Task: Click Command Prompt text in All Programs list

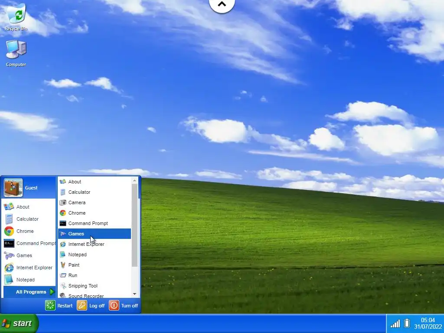Action: point(88,223)
